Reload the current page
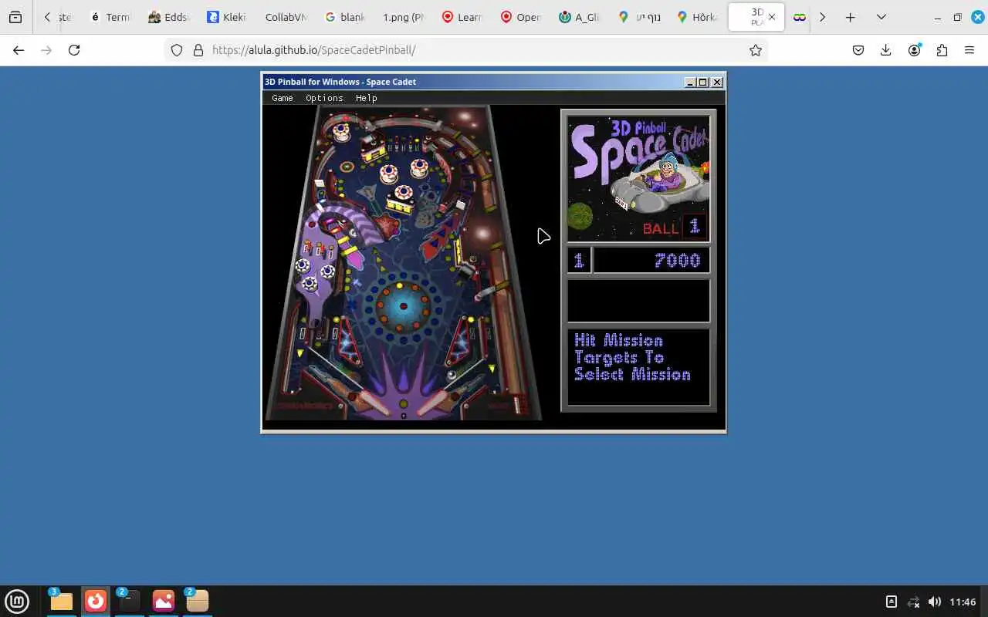The height and width of the screenshot is (617, 988). point(74,50)
